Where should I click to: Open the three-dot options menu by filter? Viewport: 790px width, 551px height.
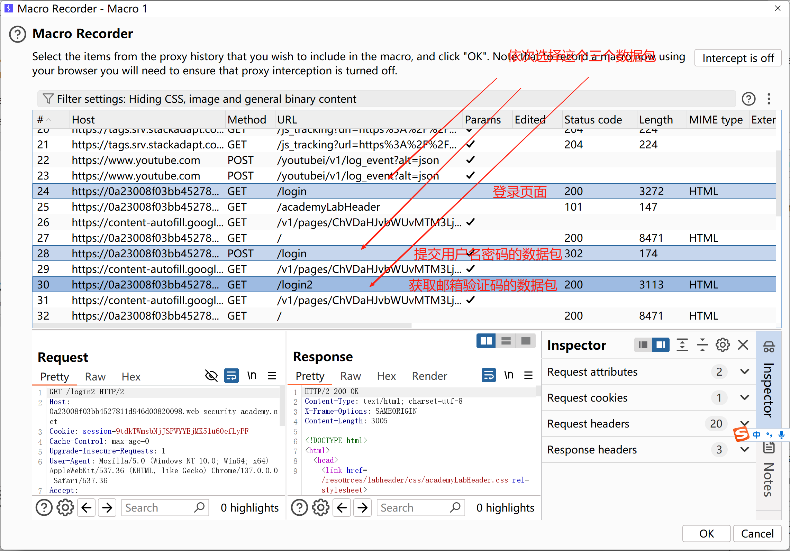(x=769, y=99)
